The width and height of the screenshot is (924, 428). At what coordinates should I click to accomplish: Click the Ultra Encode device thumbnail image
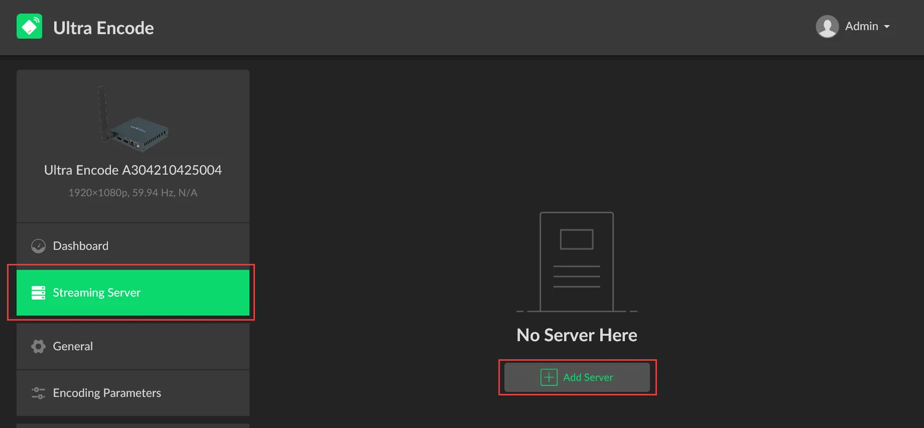coord(133,118)
